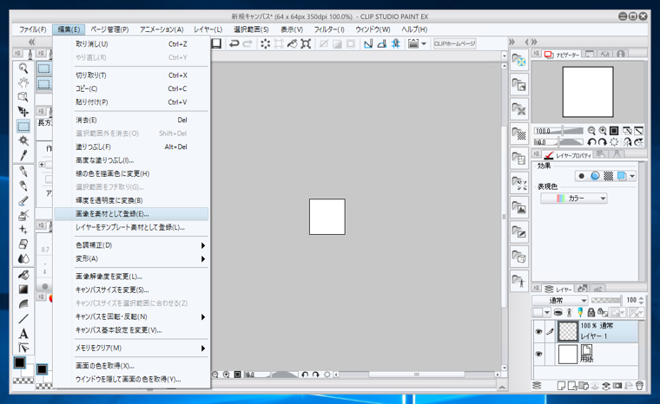Select the Operation object cube tool

[x=23, y=97]
